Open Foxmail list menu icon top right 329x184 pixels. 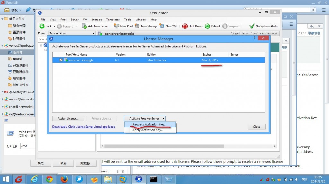click(324, 10)
